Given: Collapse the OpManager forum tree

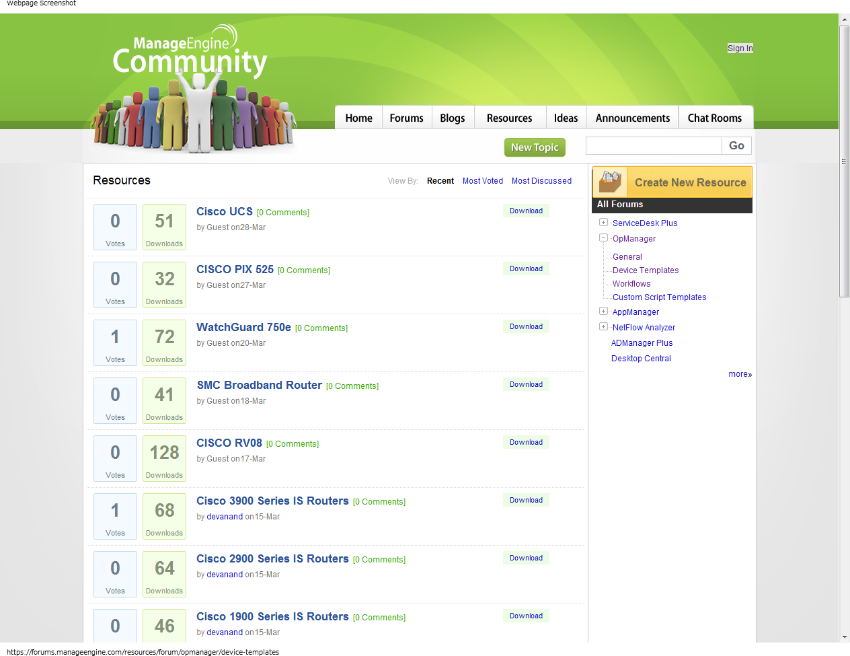Looking at the screenshot, I should pyautogui.click(x=603, y=238).
